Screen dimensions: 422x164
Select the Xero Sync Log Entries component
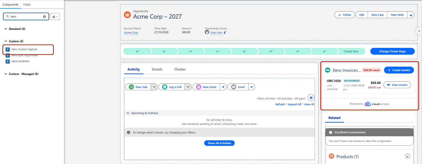(x=24, y=55)
